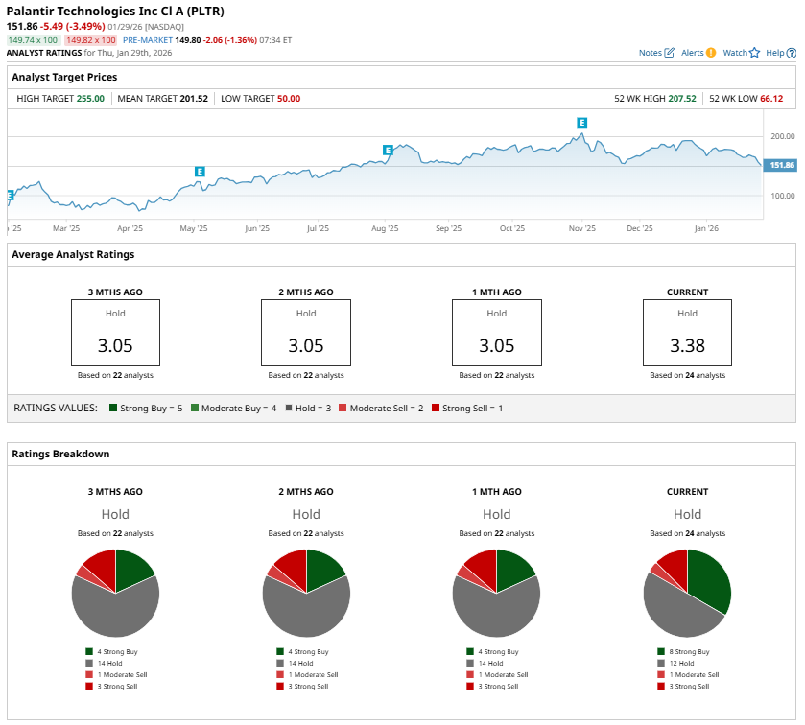The width and height of the screenshot is (805, 725).
Task: Click the 8 Strong Buy legend under Current
Action: click(x=687, y=651)
